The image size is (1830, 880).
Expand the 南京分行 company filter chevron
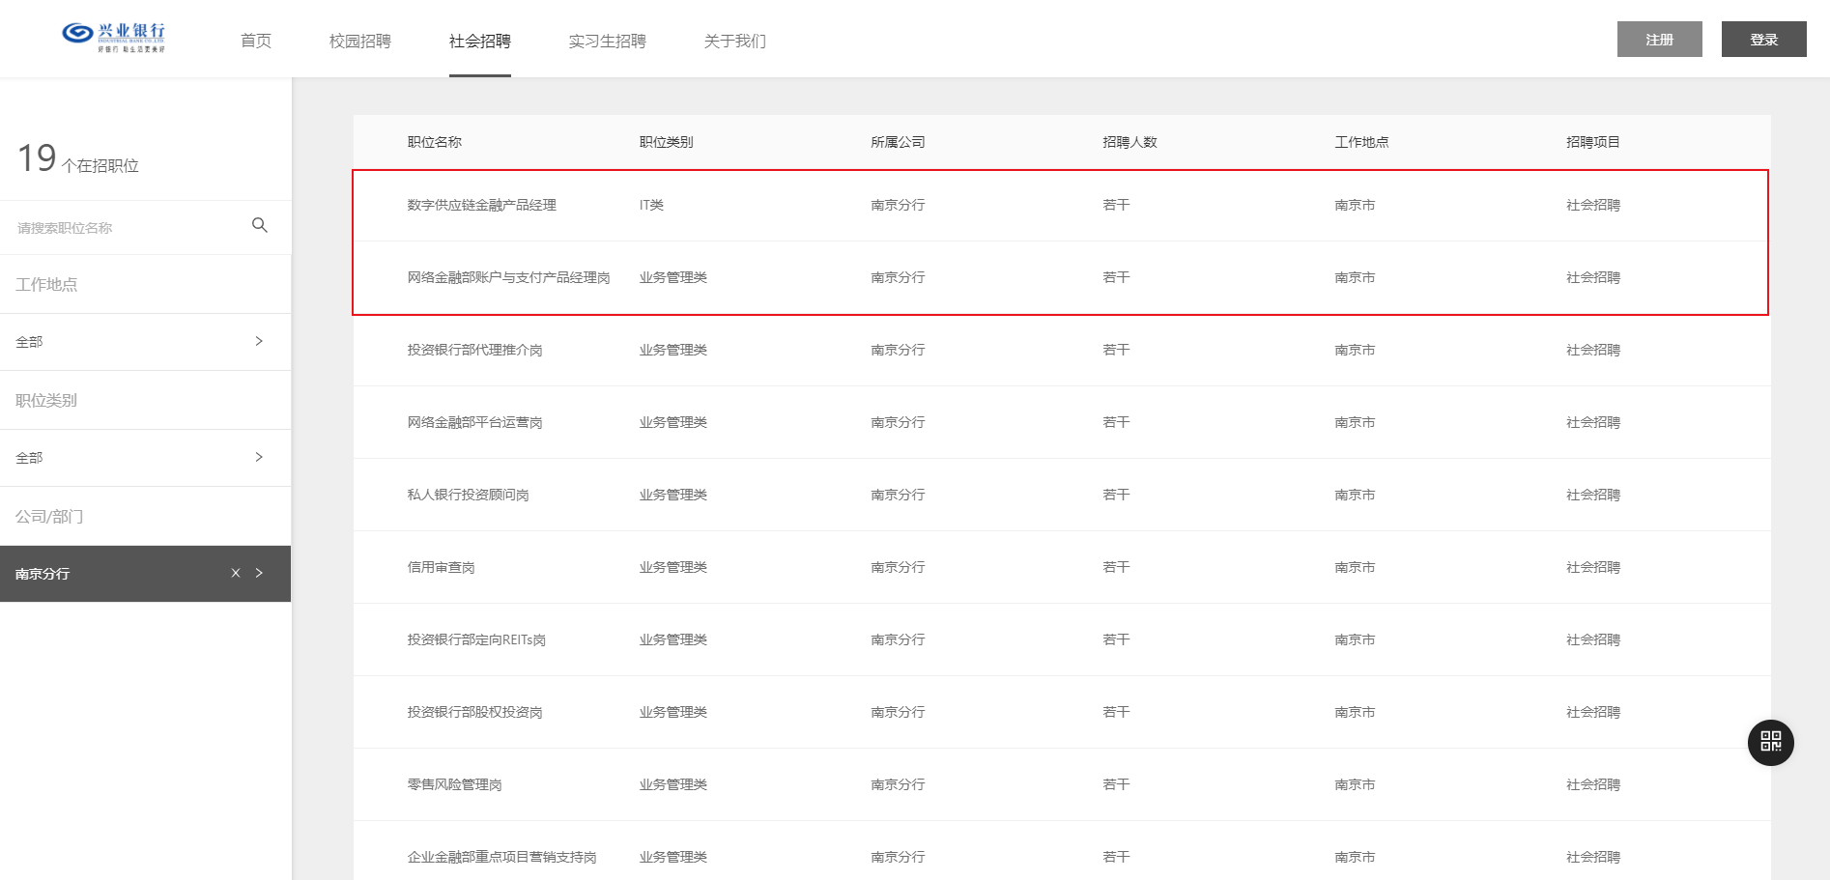click(259, 573)
